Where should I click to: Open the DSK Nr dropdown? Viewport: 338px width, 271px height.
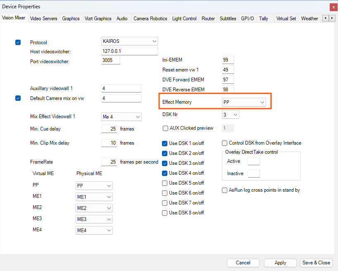(x=230, y=115)
